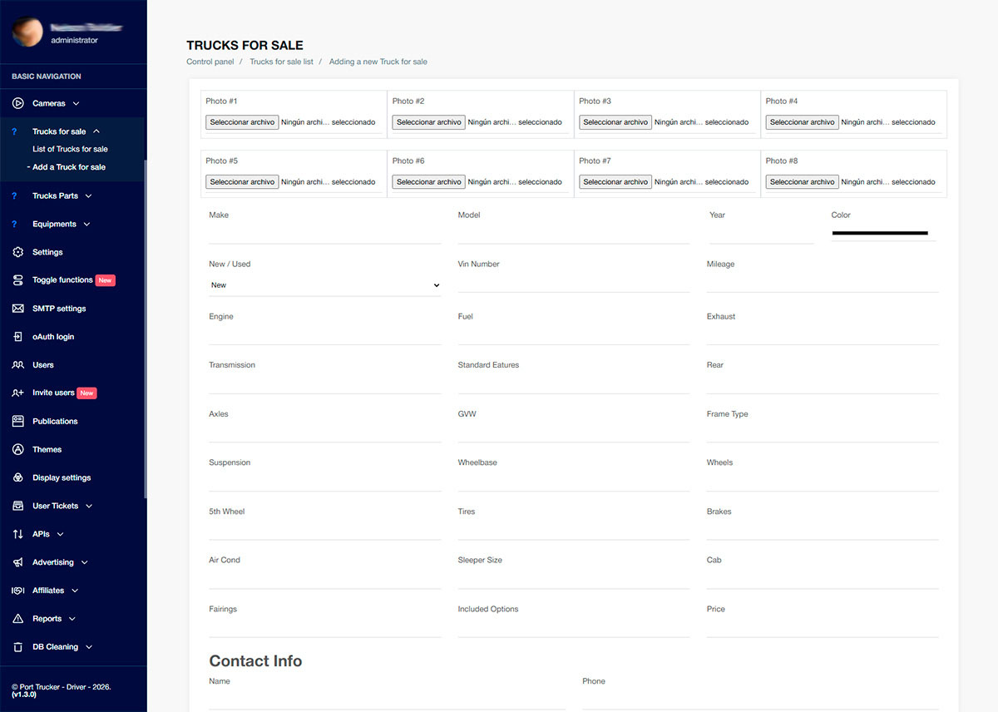The height and width of the screenshot is (712, 998).
Task: Expand the Trucks Parts submenu
Action: (62, 196)
